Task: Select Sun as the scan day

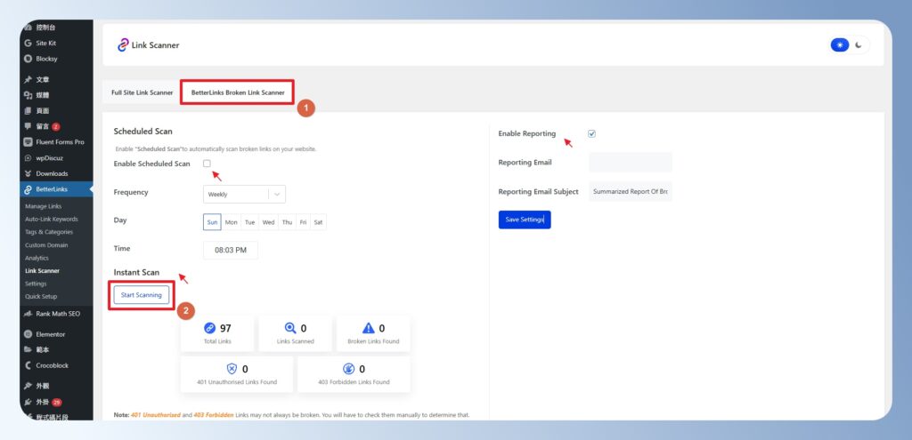Action: click(x=212, y=222)
